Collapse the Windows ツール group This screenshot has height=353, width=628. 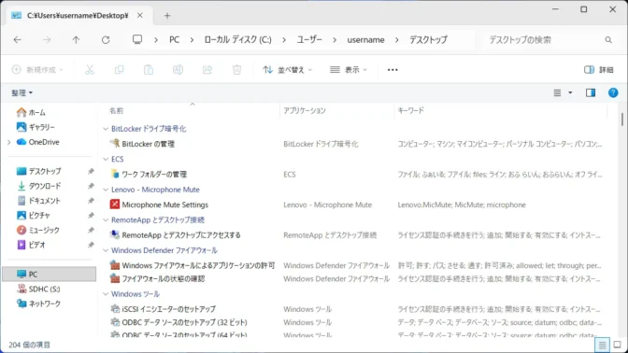[x=106, y=294]
